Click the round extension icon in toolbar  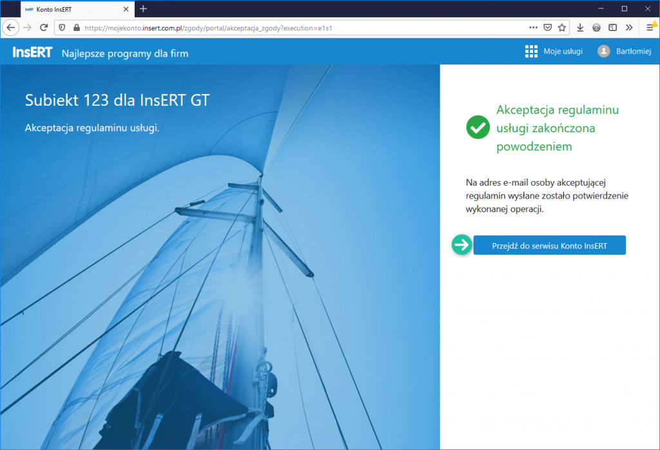coord(596,28)
